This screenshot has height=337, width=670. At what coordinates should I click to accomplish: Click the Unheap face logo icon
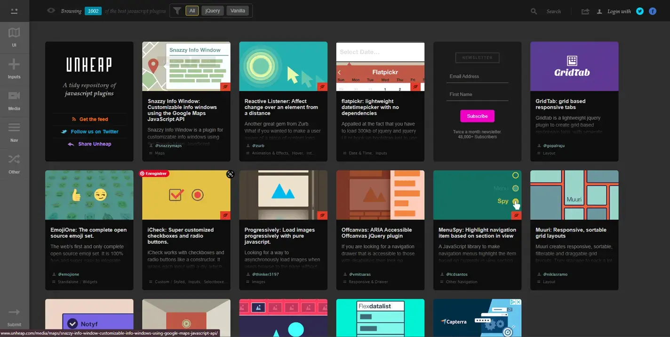[14, 11]
